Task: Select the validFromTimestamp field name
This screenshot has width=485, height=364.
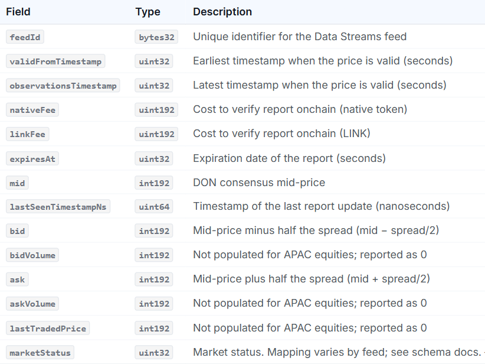Action: pos(55,61)
